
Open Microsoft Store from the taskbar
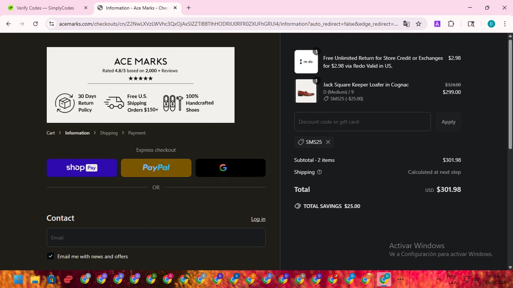pyautogui.click(x=52, y=279)
